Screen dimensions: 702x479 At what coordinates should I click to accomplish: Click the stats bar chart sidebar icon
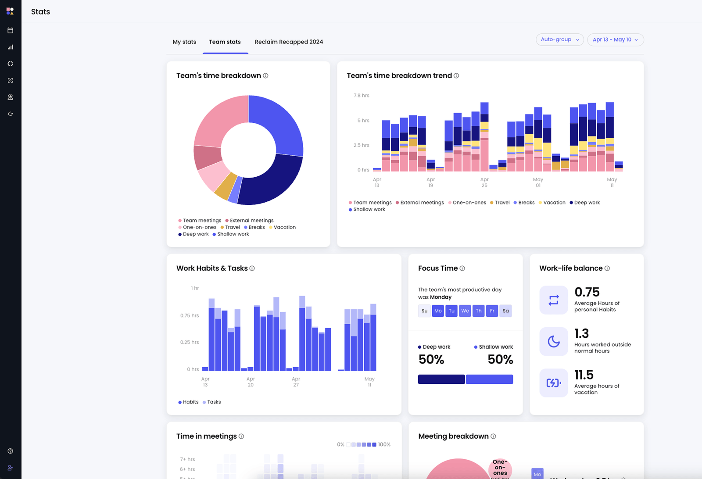click(x=11, y=47)
